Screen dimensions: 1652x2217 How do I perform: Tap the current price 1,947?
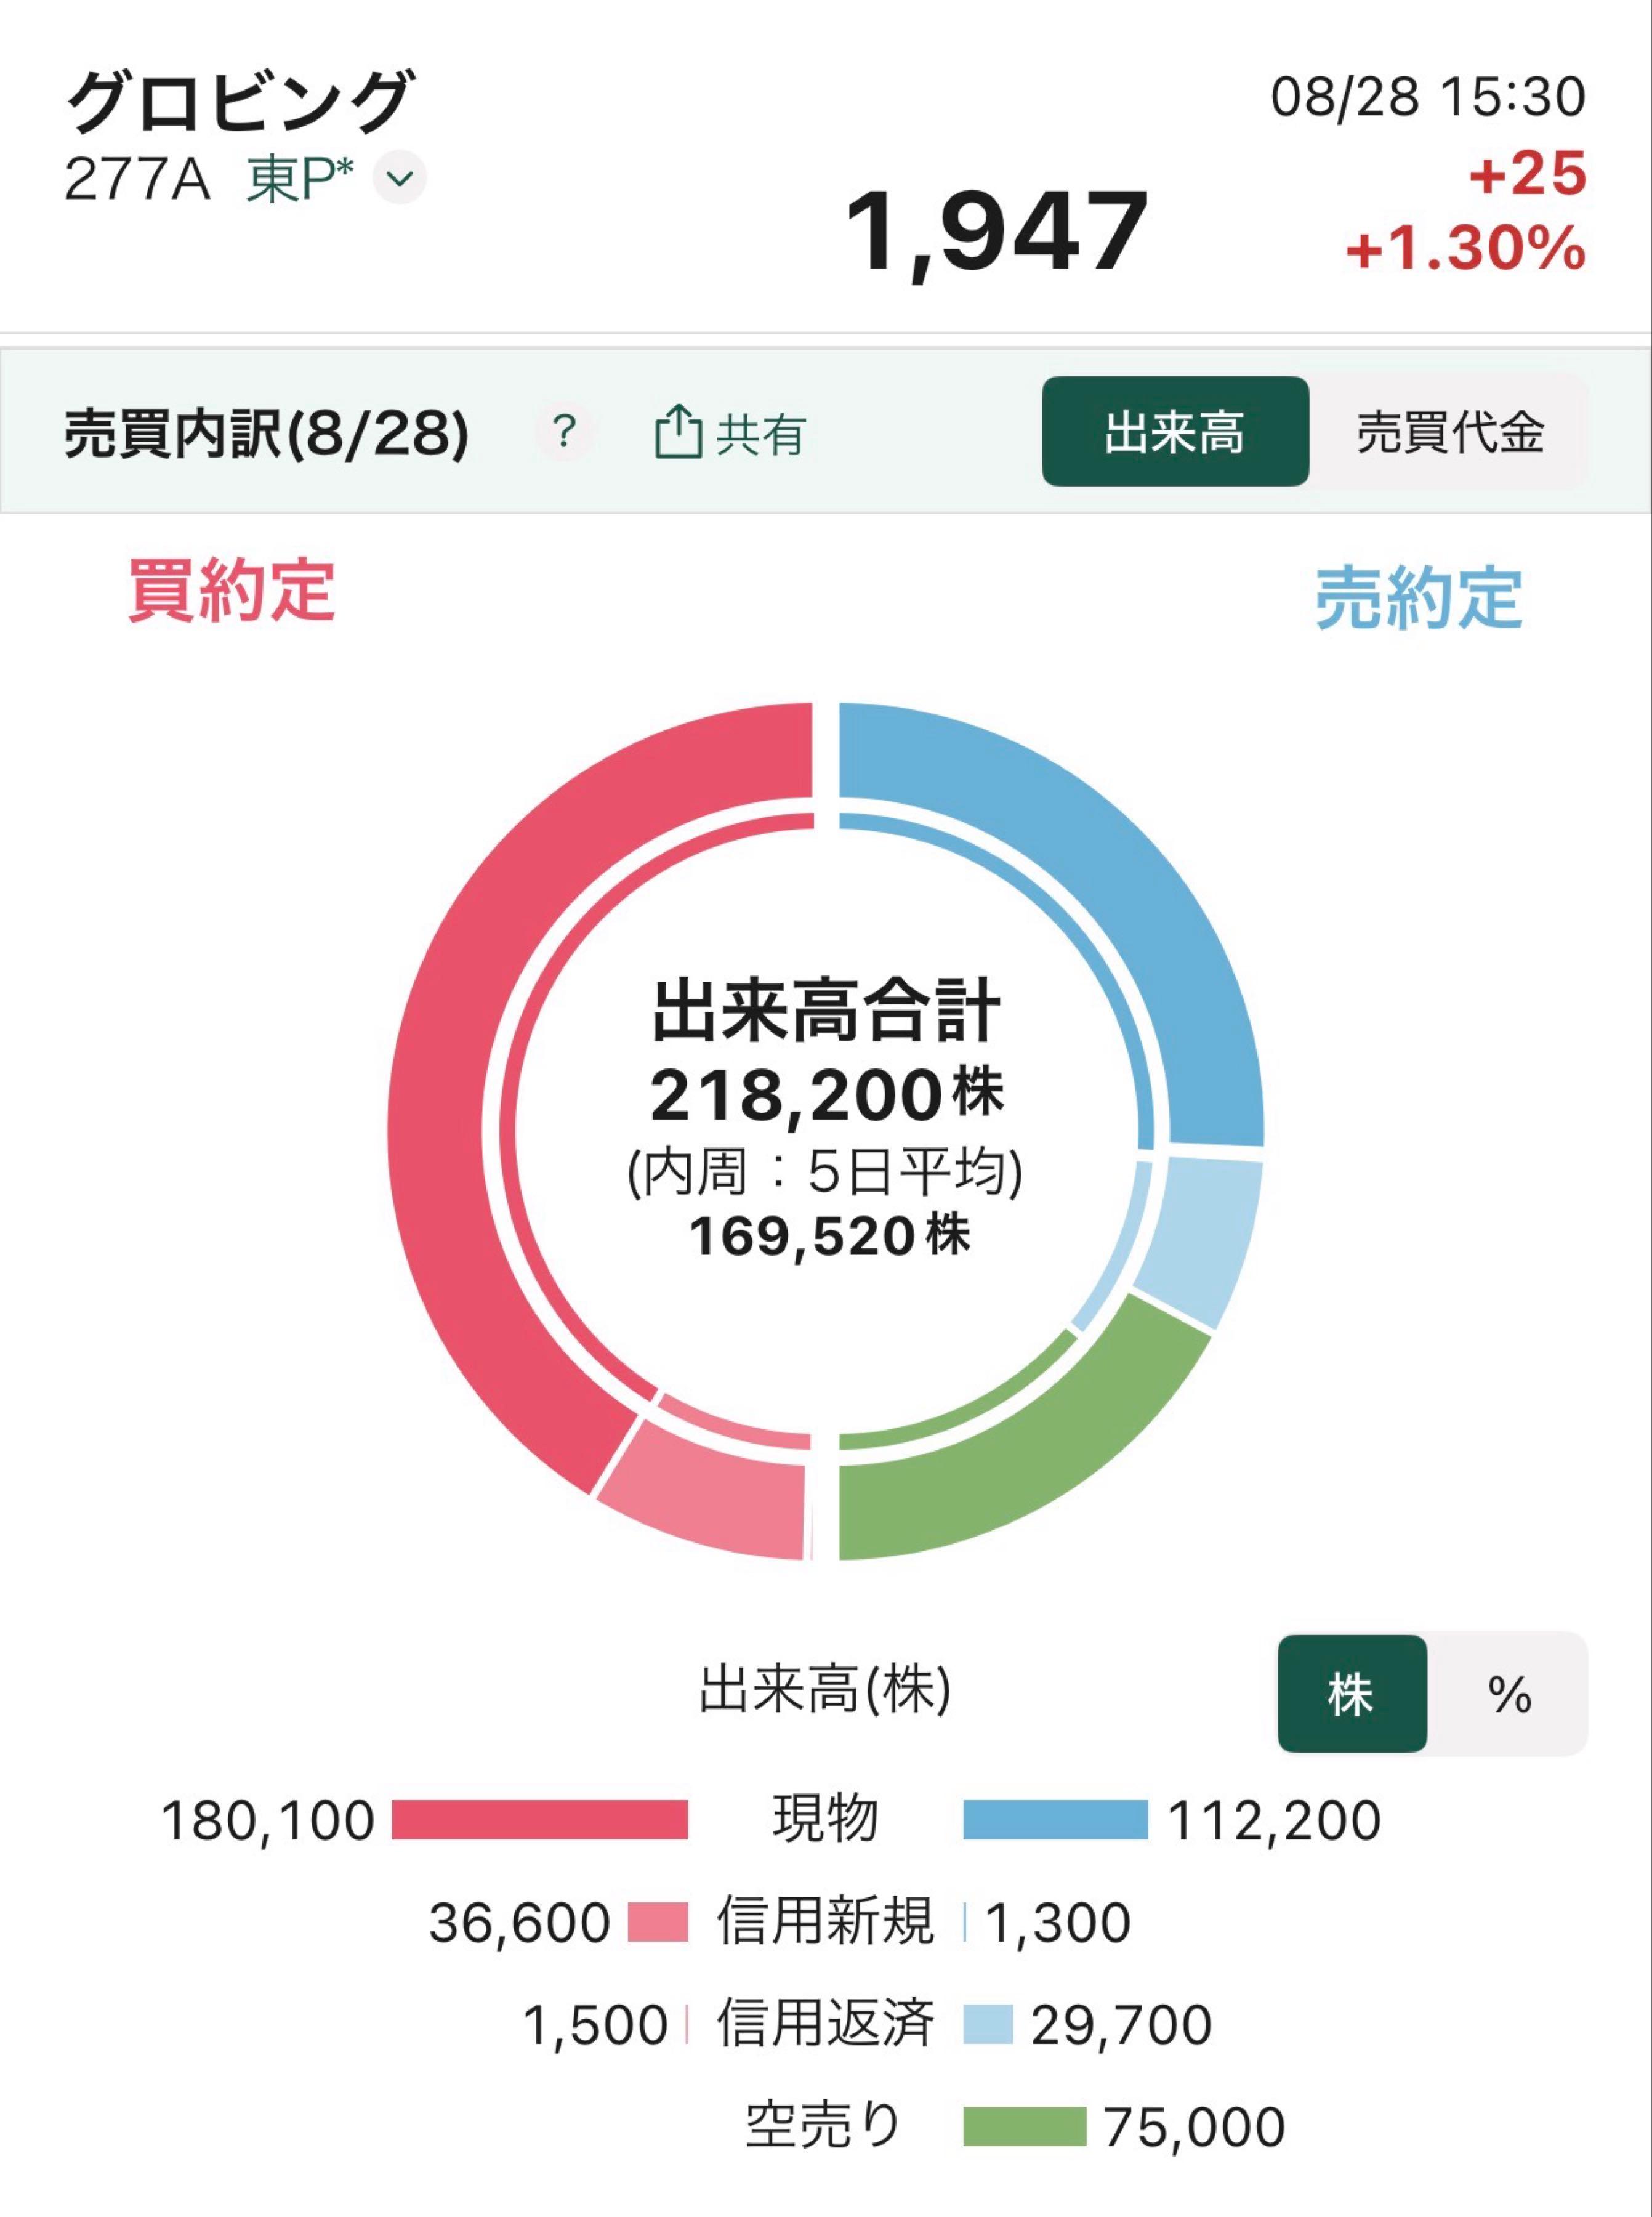[x=997, y=233]
